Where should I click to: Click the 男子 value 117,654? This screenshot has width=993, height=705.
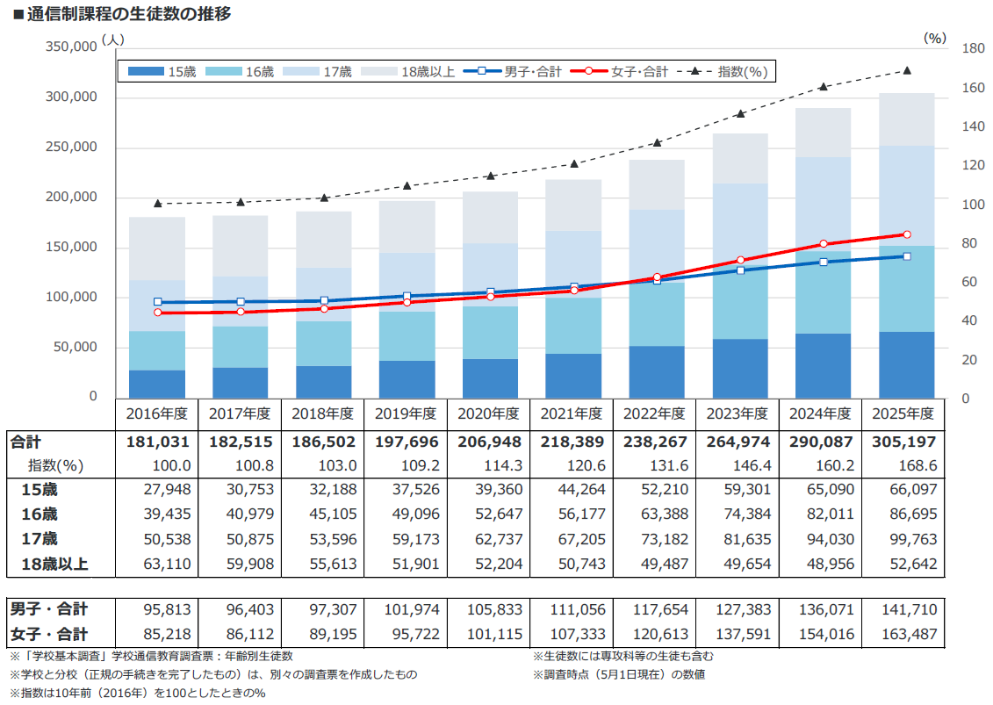click(x=660, y=609)
